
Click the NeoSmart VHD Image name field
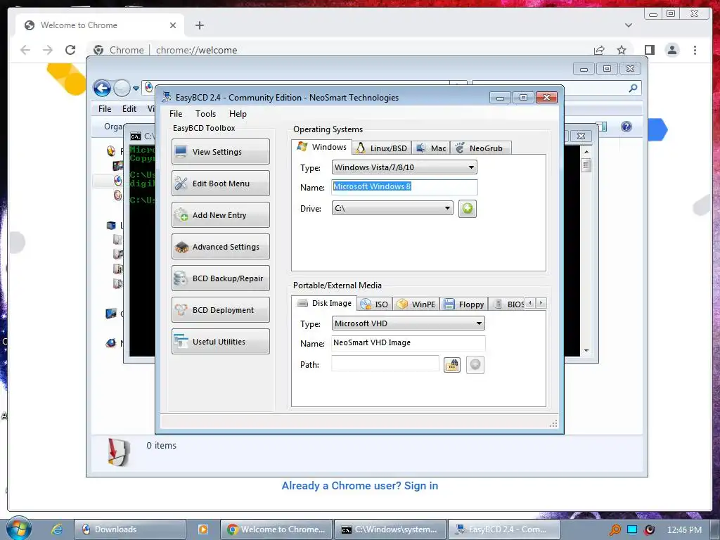(408, 343)
